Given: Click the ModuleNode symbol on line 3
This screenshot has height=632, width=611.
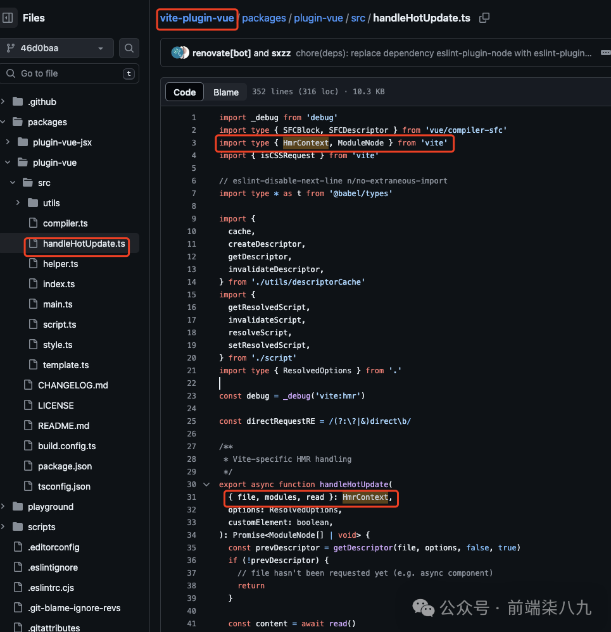Looking at the screenshot, I should pos(360,143).
